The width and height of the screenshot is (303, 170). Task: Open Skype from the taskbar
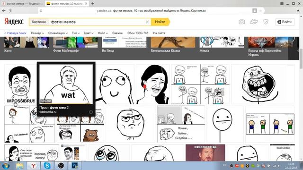click(x=47, y=166)
